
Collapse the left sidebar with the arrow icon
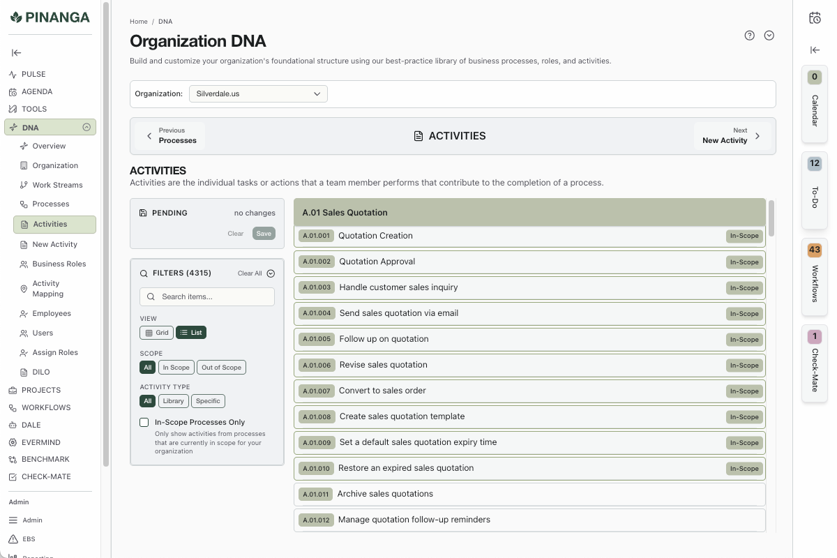16,52
